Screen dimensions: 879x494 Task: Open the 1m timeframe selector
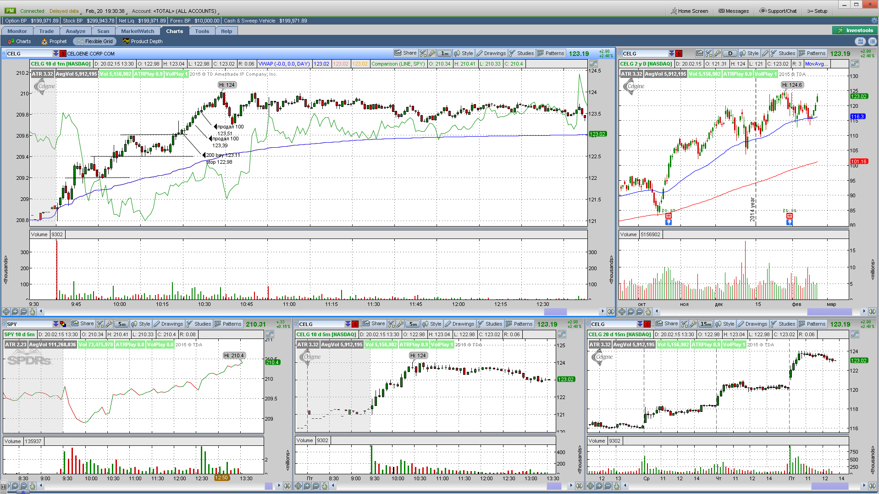tap(444, 53)
